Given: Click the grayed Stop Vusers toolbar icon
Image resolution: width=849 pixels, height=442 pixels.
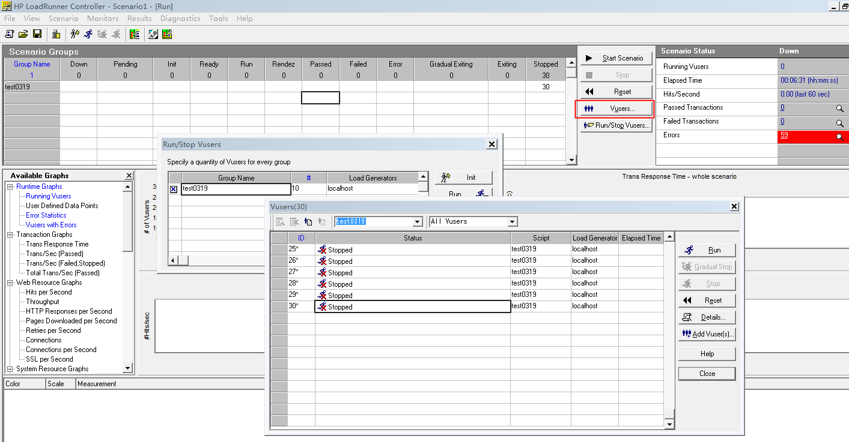Looking at the screenshot, I should [116, 34].
